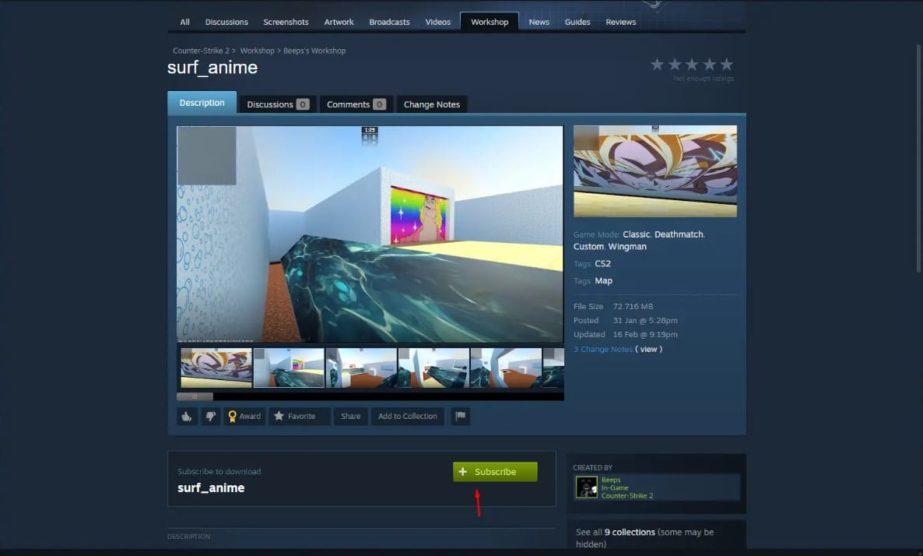Click the star rating display

click(x=692, y=64)
